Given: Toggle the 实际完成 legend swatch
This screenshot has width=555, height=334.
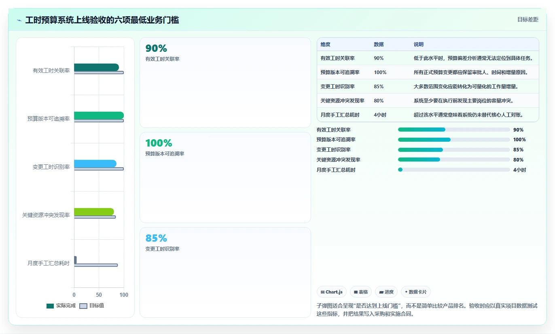Looking at the screenshot, I should [x=50, y=306].
